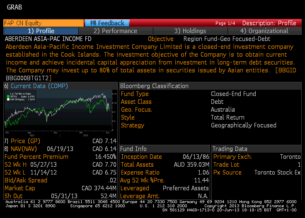Image resolution: width=305 pixels, height=218 pixels.
Task: Click the 'Expense Ratio' label
Action: (x=140, y=172)
